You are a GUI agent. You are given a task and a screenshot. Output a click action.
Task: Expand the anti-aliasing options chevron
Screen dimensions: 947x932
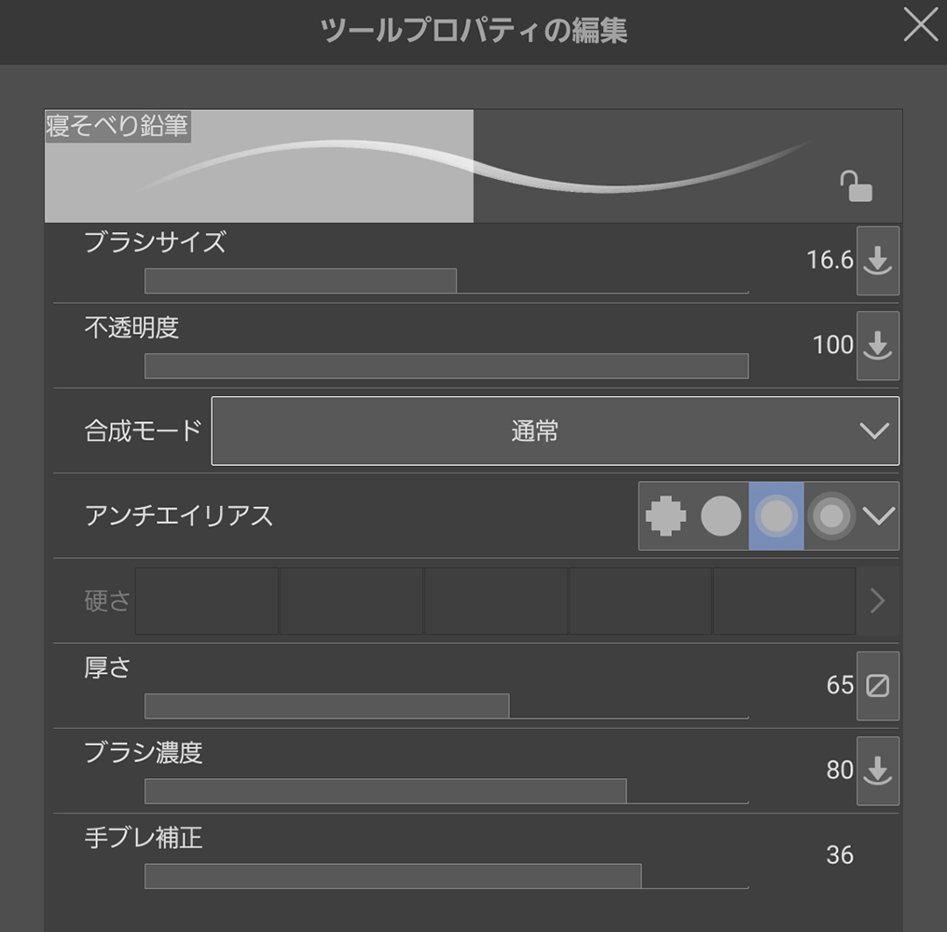click(x=878, y=516)
